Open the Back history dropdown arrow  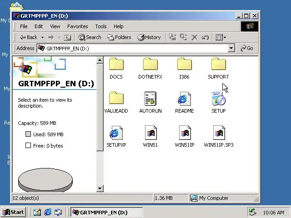[42, 37]
